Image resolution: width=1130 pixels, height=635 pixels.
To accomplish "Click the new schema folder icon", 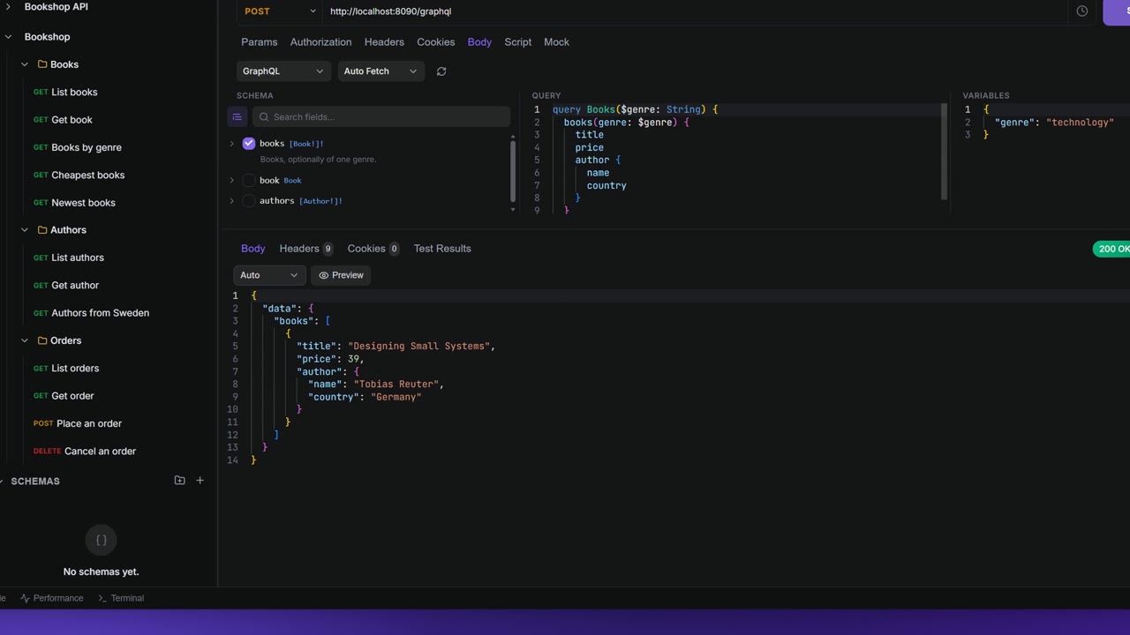I will click(179, 481).
